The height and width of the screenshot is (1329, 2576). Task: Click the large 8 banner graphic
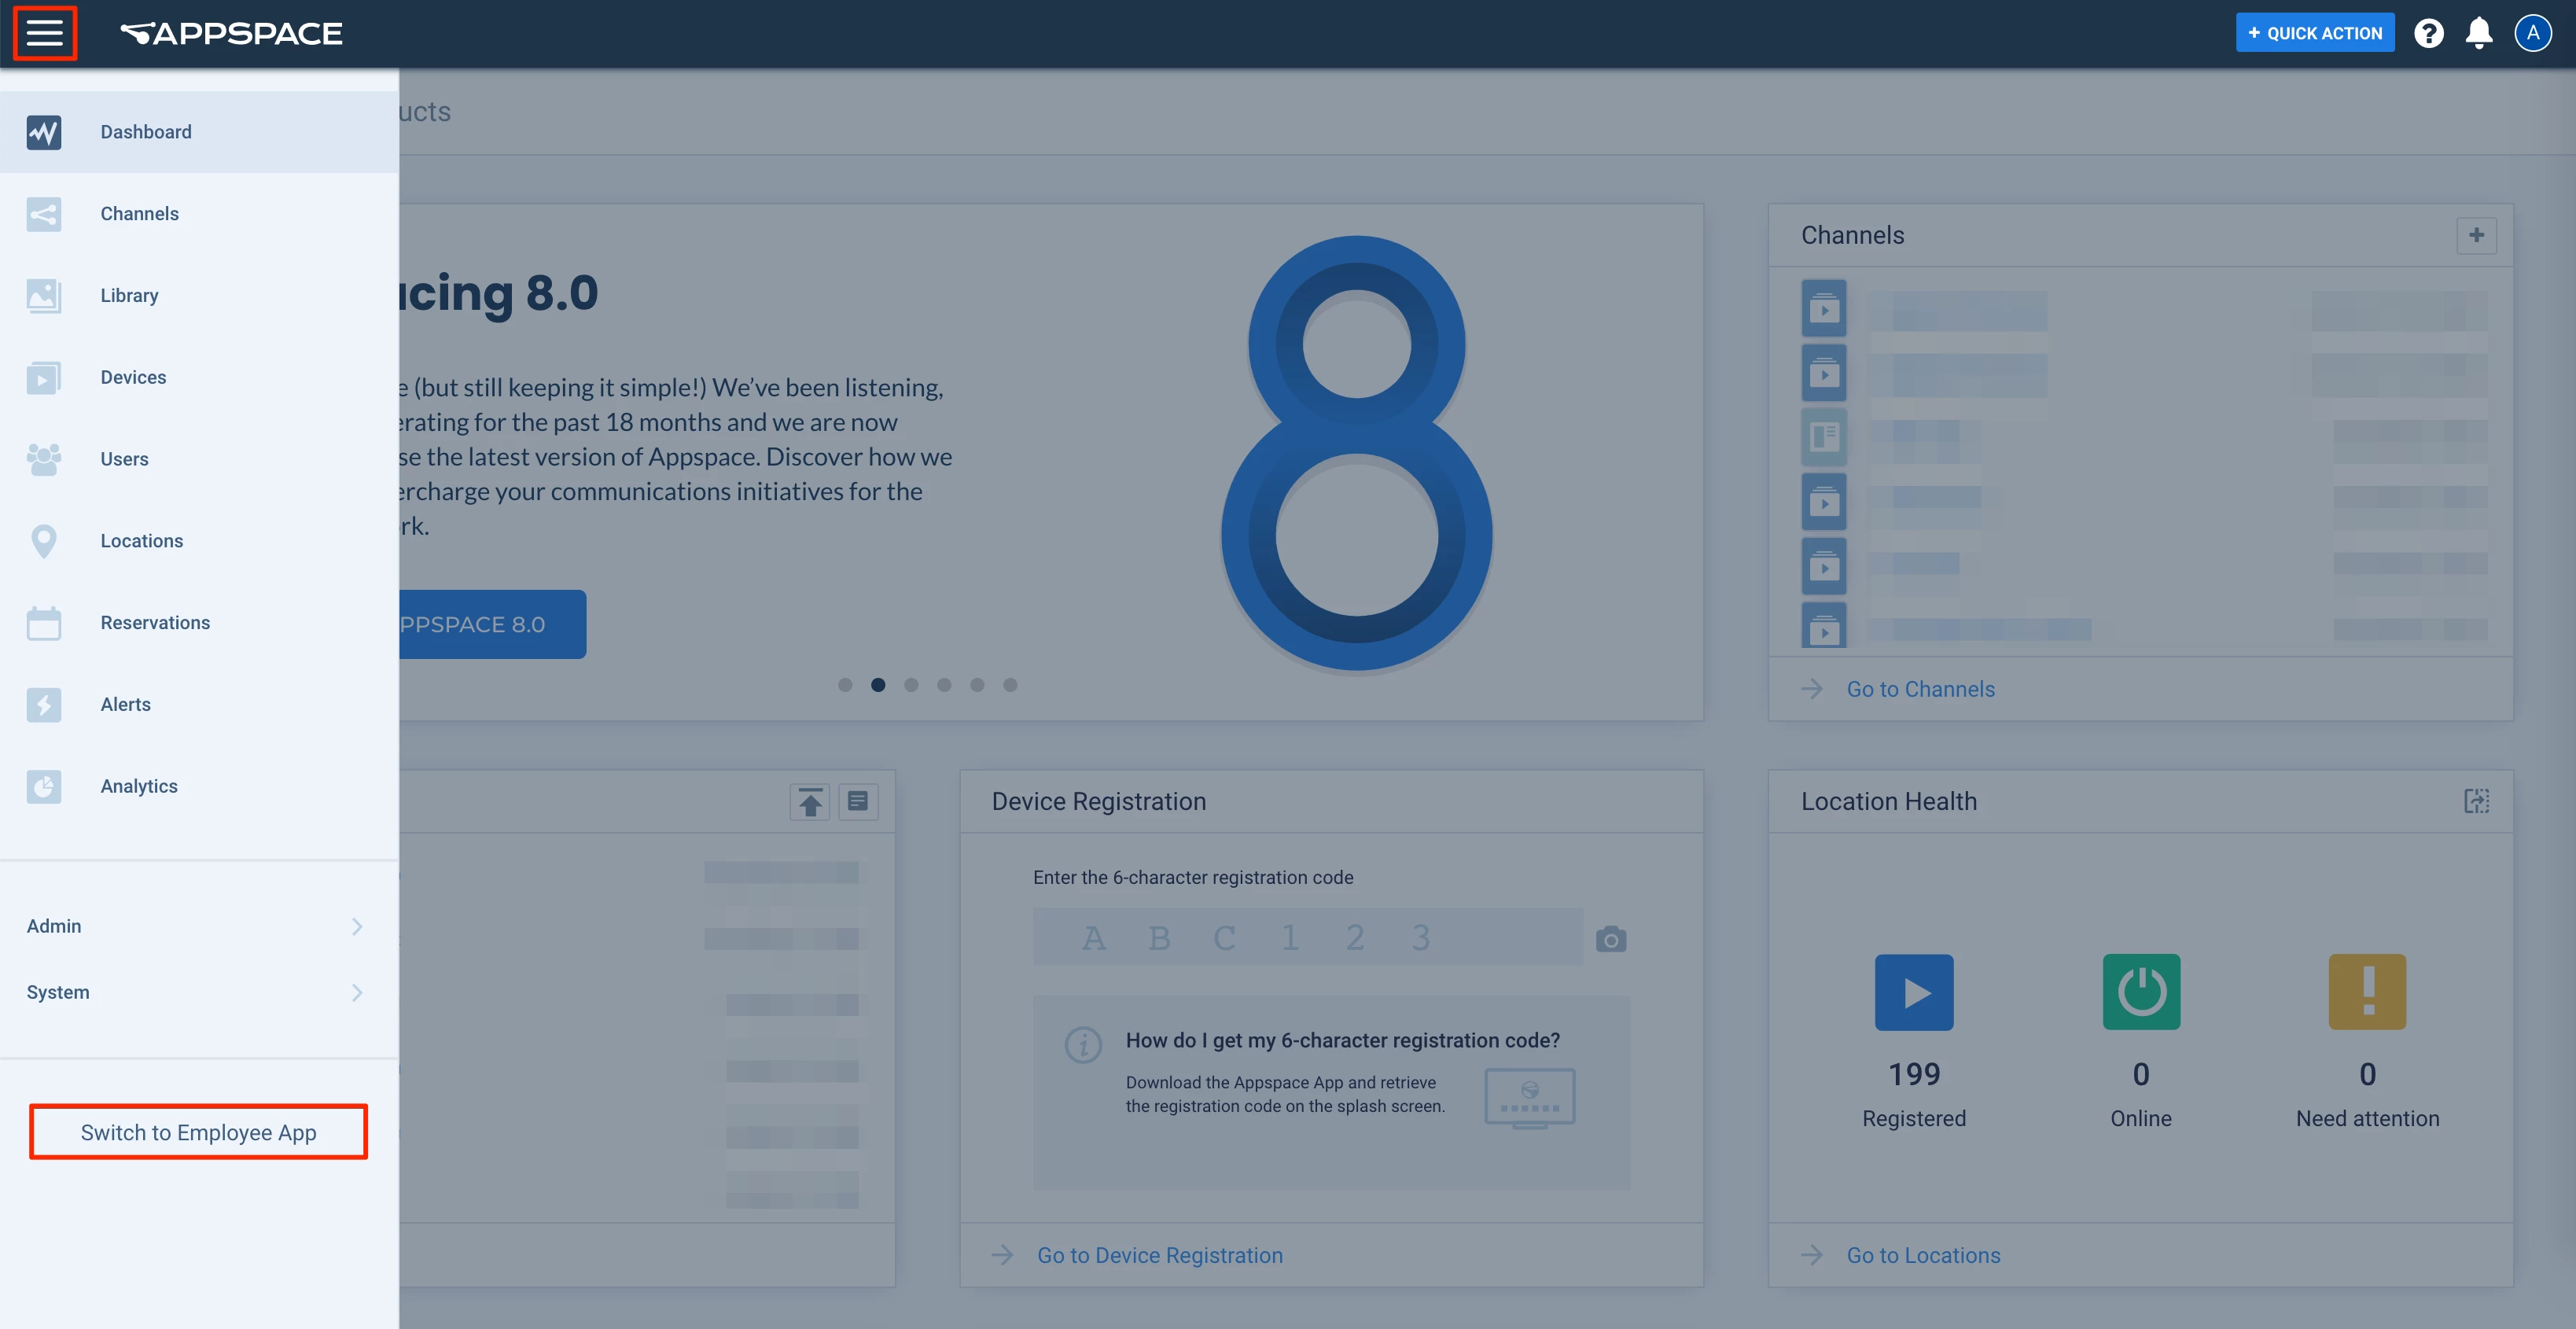[1357, 453]
